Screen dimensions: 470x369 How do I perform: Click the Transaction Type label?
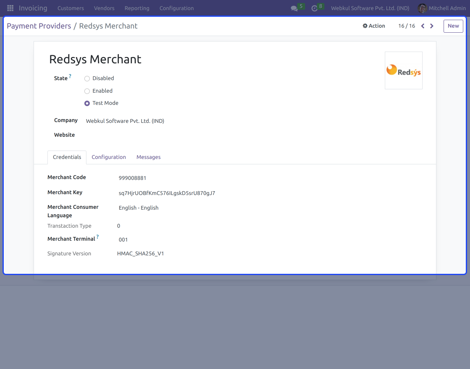click(x=69, y=226)
